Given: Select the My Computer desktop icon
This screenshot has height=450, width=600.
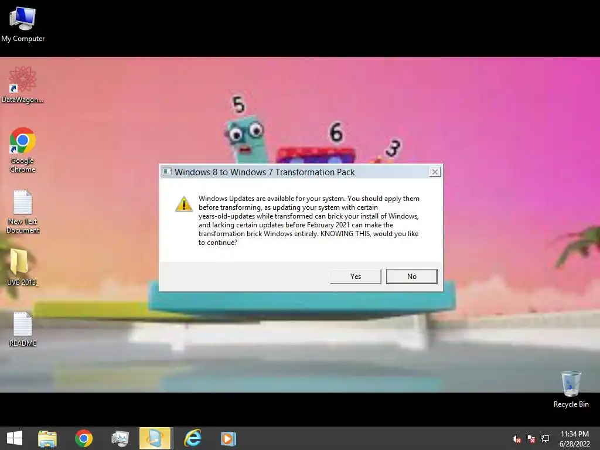Looking at the screenshot, I should pyautogui.click(x=23, y=24).
